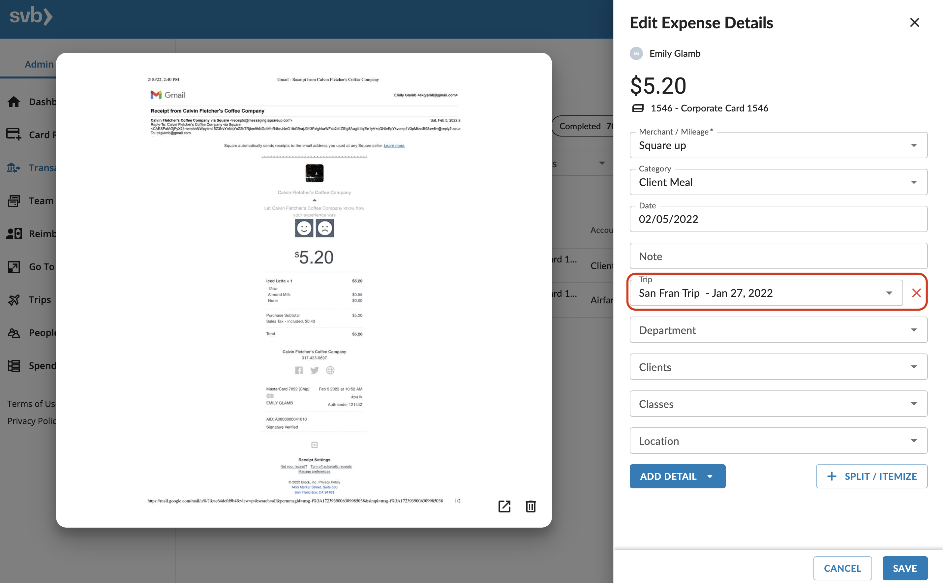The image size is (943, 583).
Task: Click the Note input field
Action: [778, 256]
